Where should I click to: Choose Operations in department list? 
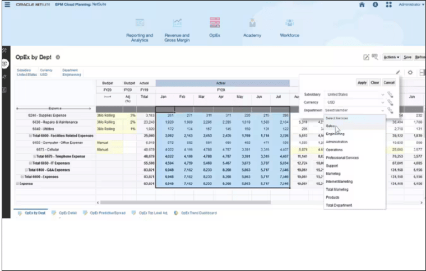click(355, 149)
